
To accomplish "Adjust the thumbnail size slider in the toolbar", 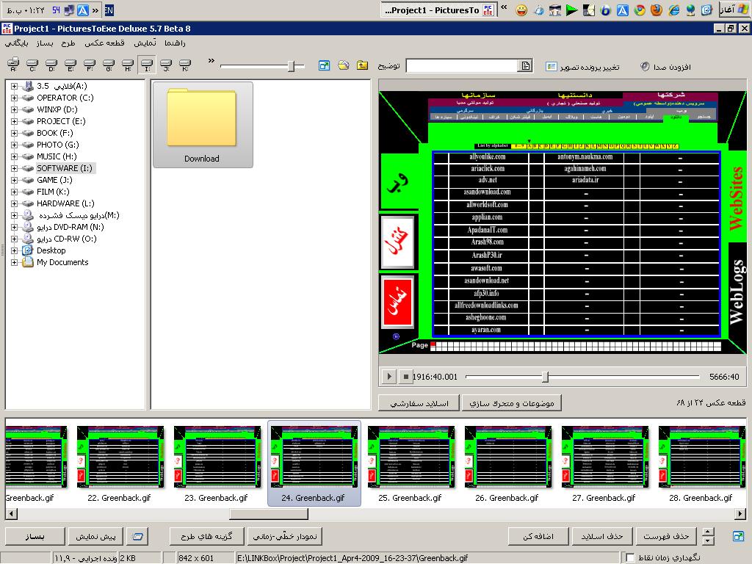I will (291, 65).
